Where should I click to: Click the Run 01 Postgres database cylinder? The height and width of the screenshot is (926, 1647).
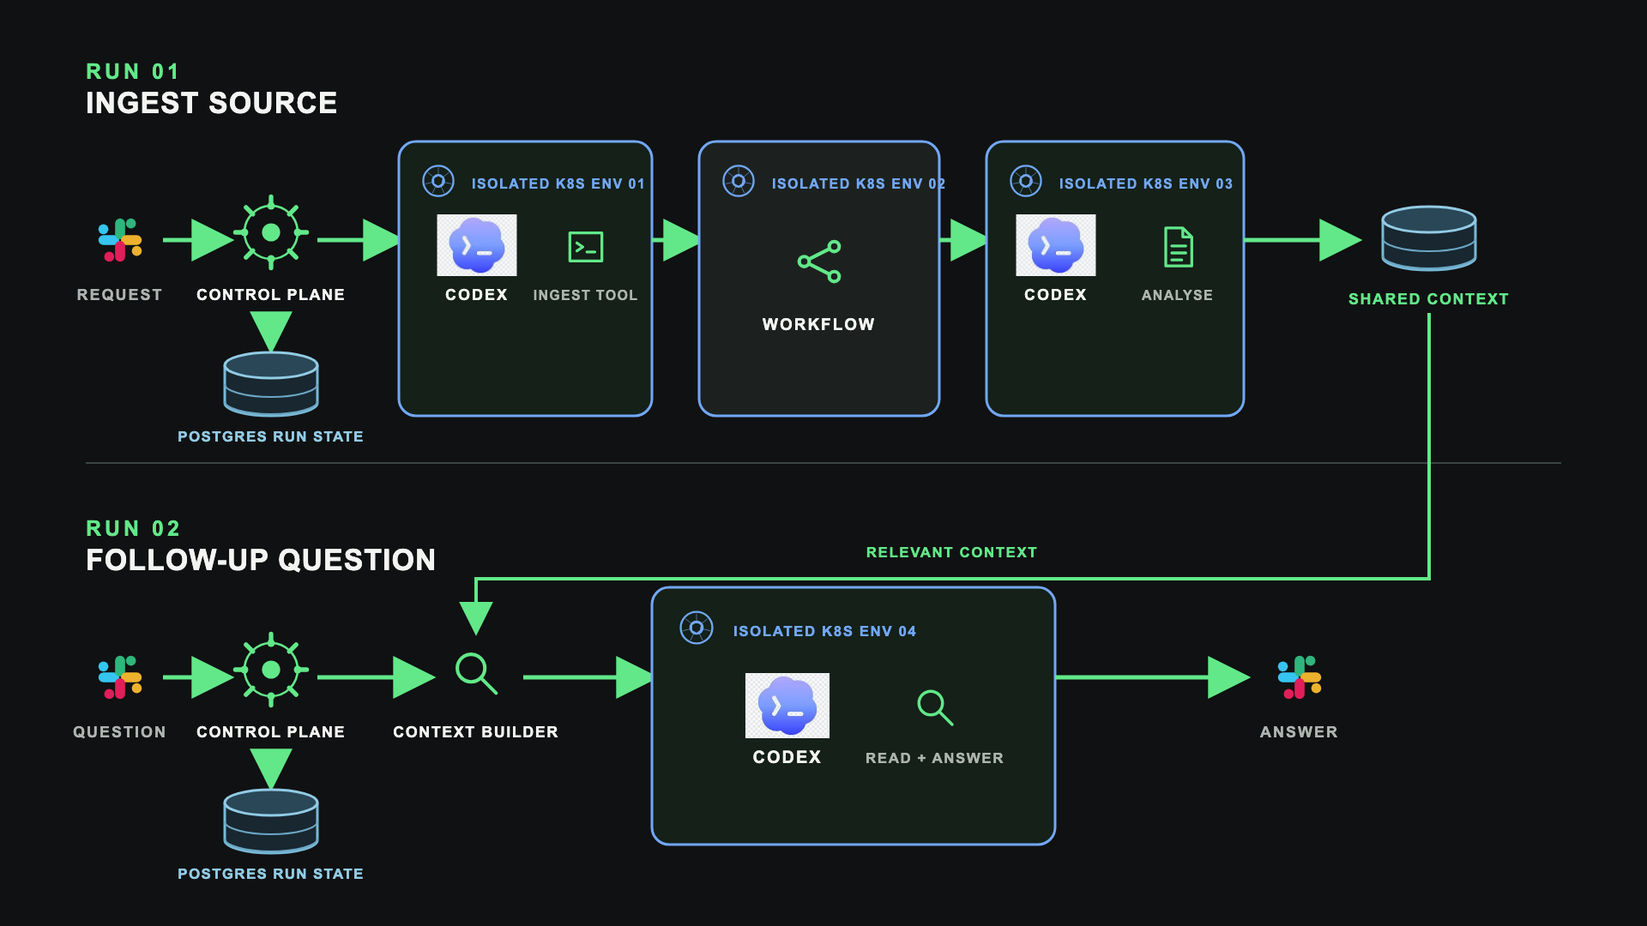click(271, 384)
